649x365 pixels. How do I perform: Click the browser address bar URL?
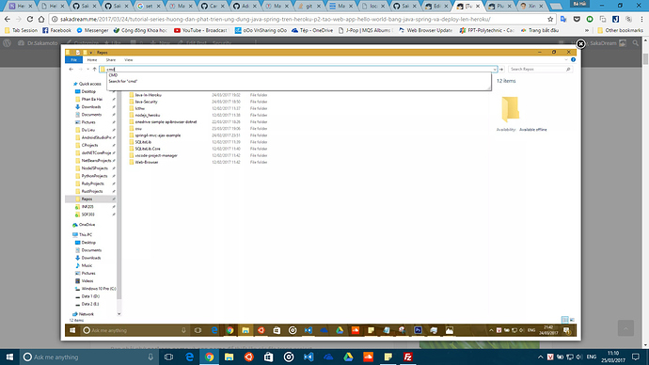coord(277,19)
